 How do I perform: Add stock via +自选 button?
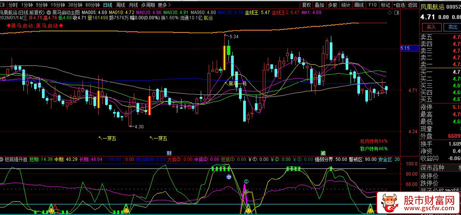(x=399, y=5)
